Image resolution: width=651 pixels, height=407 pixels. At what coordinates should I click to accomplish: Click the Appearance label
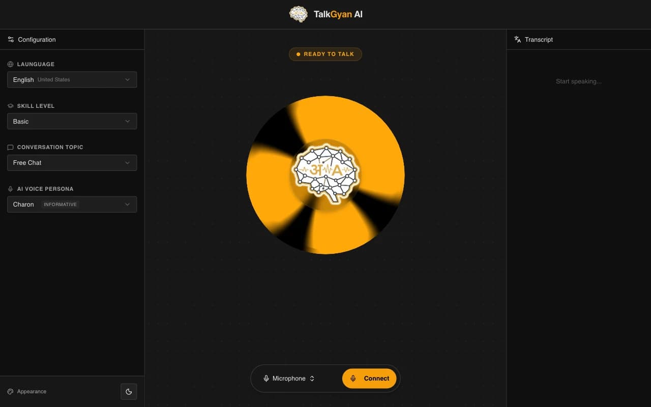click(x=32, y=392)
